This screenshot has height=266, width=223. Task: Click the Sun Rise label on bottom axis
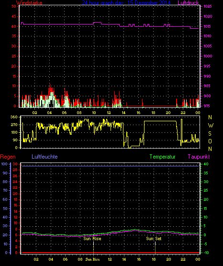click(92, 259)
